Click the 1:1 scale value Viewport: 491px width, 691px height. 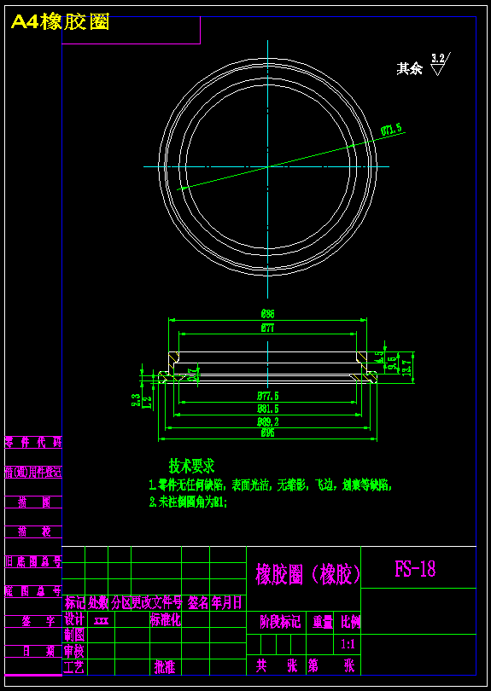pyautogui.click(x=348, y=644)
